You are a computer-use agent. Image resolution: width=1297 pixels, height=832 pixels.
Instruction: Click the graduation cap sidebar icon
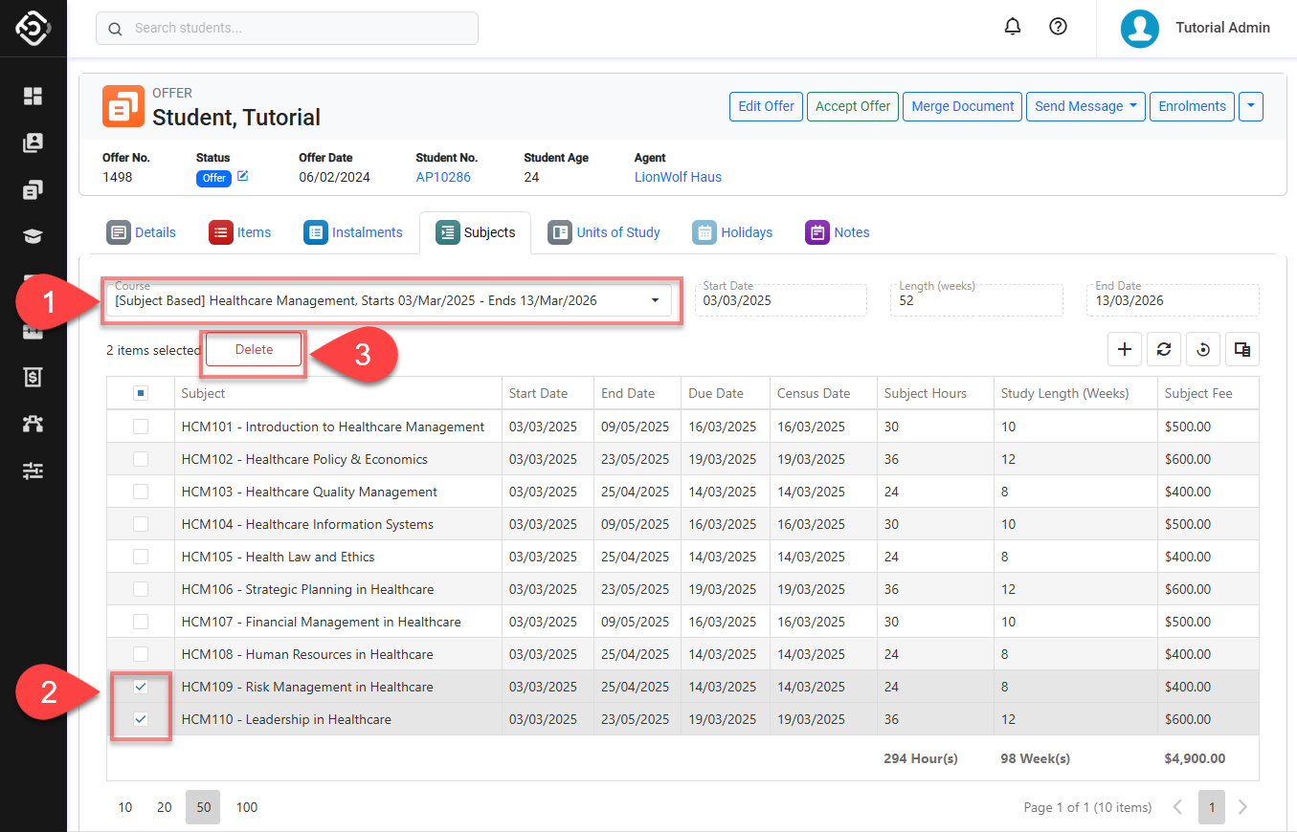pyautogui.click(x=34, y=236)
